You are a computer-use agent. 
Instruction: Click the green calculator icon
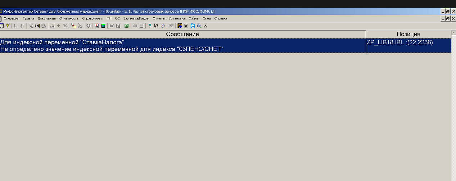(103, 26)
